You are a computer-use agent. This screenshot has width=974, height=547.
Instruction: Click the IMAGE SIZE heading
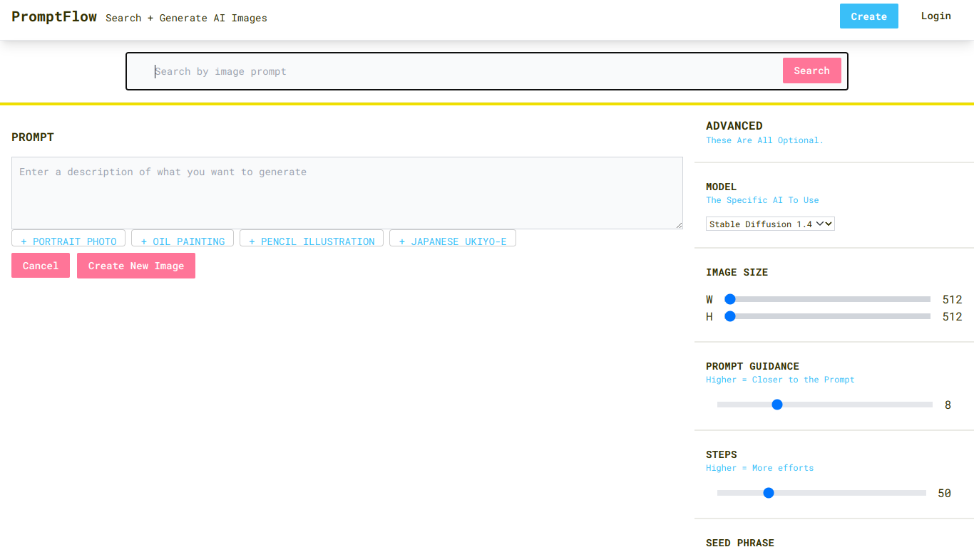(x=737, y=272)
